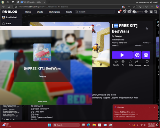Open the Windows Start menu
The height and width of the screenshot is (128, 160).
(x=50, y=125)
